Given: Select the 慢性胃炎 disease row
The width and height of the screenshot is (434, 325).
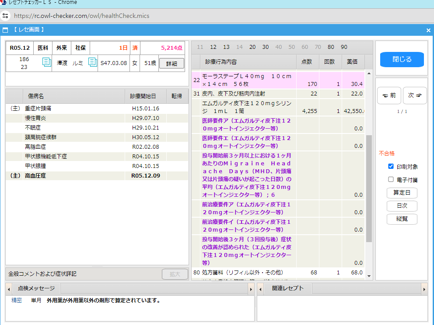Looking at the screenshot, I should (97, 118).
